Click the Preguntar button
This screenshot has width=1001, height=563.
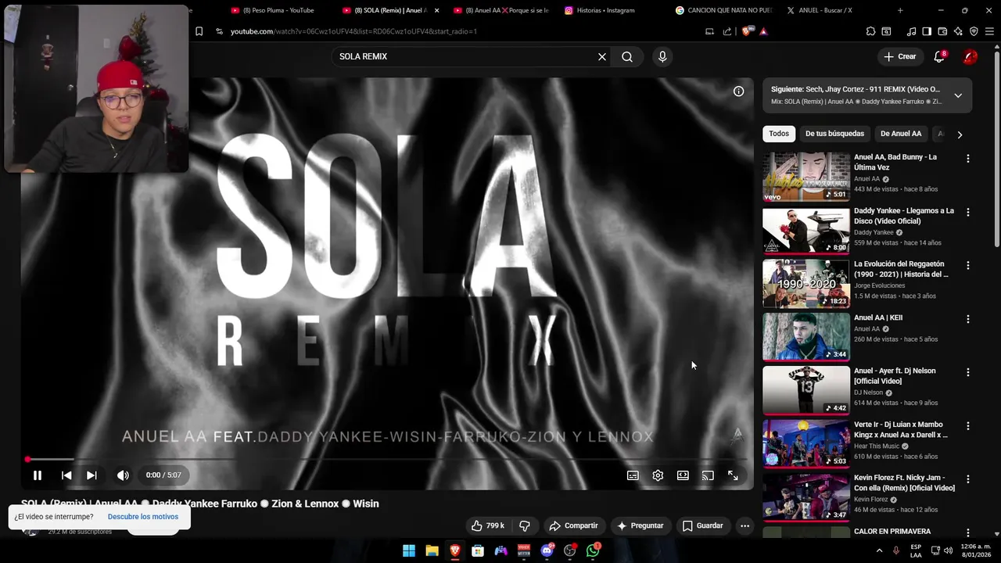[x=640, y=525]
